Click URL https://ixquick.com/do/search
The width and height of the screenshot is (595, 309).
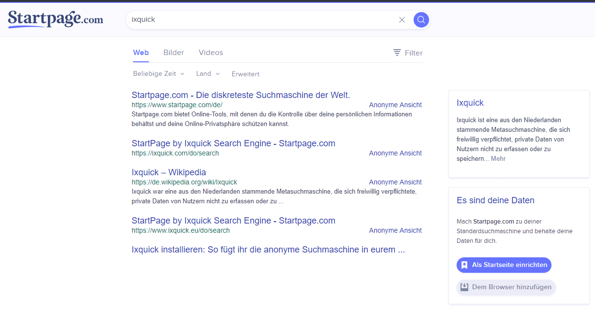[x=175, y=153]
